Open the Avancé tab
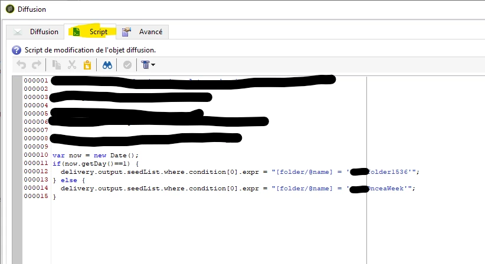This screenshot has width=485, height=264. [x=142, y=32]
